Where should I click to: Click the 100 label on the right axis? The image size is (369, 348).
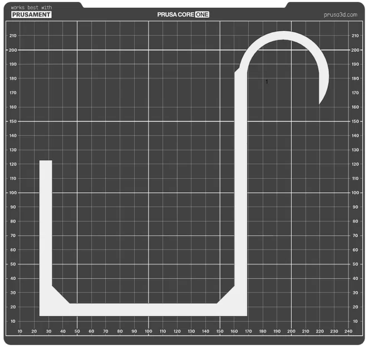coord(355,193)
